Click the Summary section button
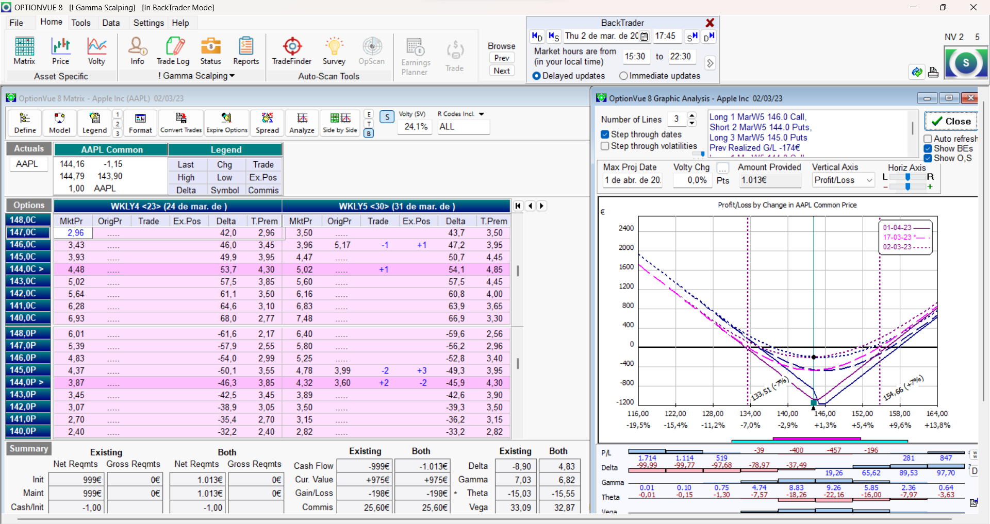The width and height of the screenshot is (990, 524). 29,448
